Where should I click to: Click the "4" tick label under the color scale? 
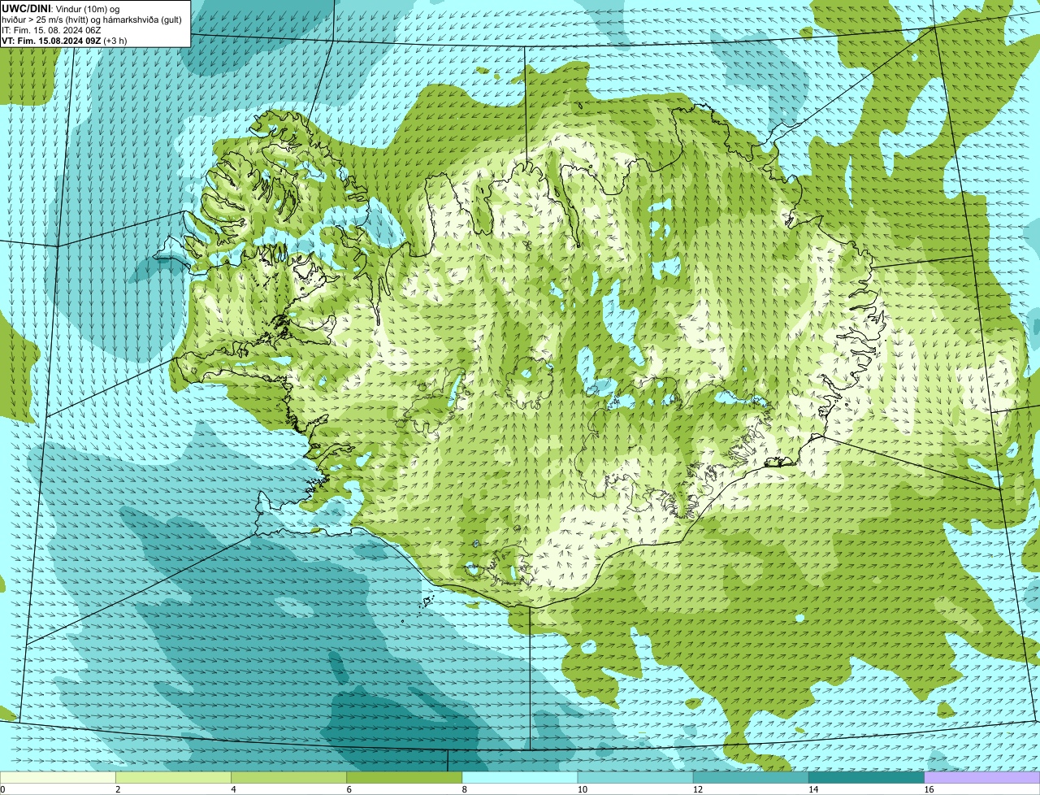[233, 789]
